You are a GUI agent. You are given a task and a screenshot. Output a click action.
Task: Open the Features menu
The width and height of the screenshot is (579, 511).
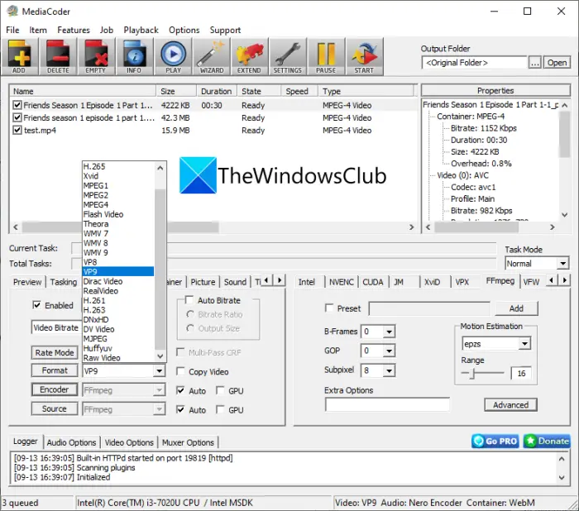pos(74,30)
